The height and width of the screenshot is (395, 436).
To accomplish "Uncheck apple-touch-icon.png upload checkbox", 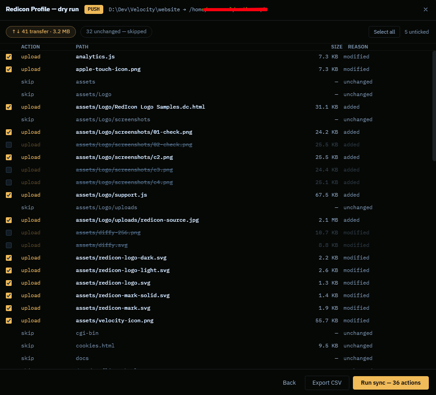I will click(9, 69).
